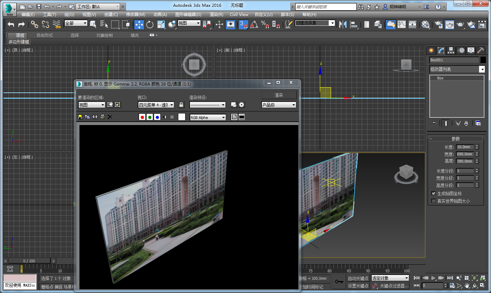Viewport: 491px width, 293px height.
Task: Click the Redo arrow in main toolbar
Action: [x=21, y=24]
